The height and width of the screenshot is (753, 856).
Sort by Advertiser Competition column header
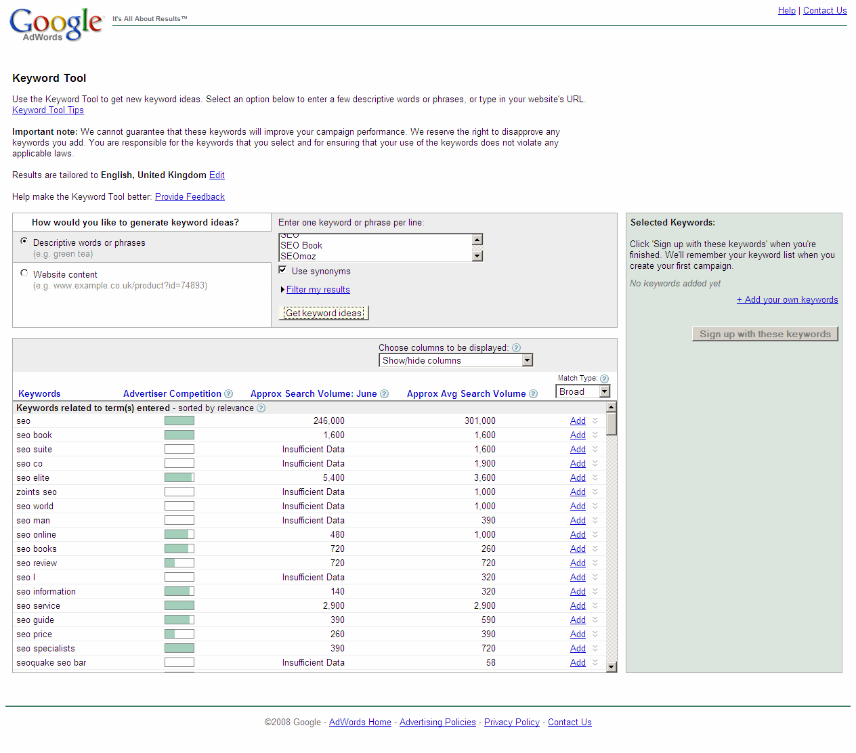click(172, 393)
